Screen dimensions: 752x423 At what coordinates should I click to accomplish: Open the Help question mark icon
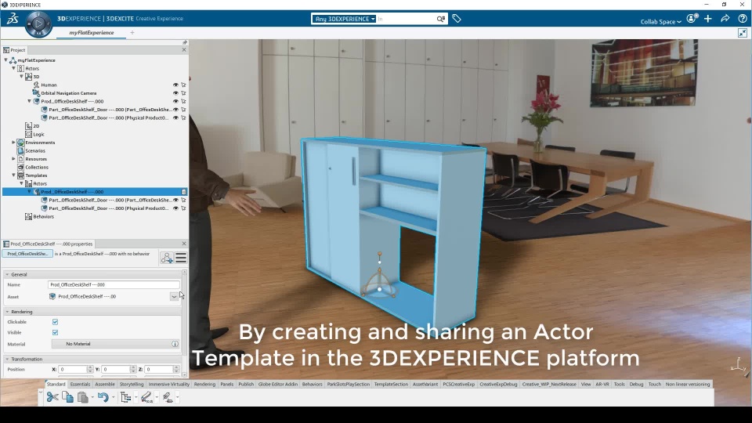(743, 19)
